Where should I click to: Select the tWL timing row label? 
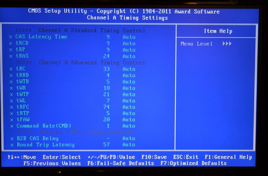click(x=21, y=100)
